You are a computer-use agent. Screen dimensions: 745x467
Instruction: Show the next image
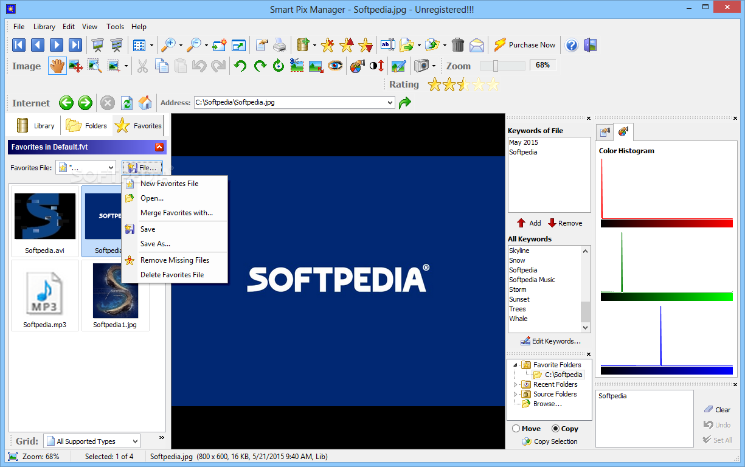(57, 45)
